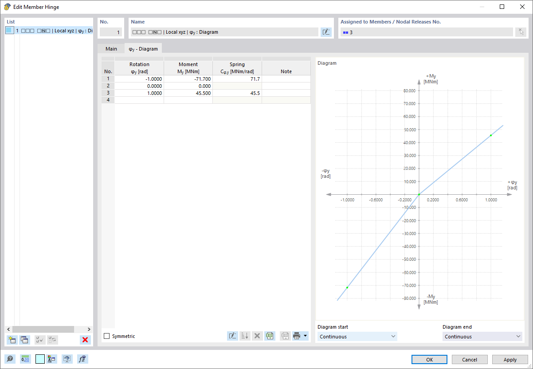The height and width of the screenshot is (369, 533).
Task: Open the display properties icon
Action: 67,359
